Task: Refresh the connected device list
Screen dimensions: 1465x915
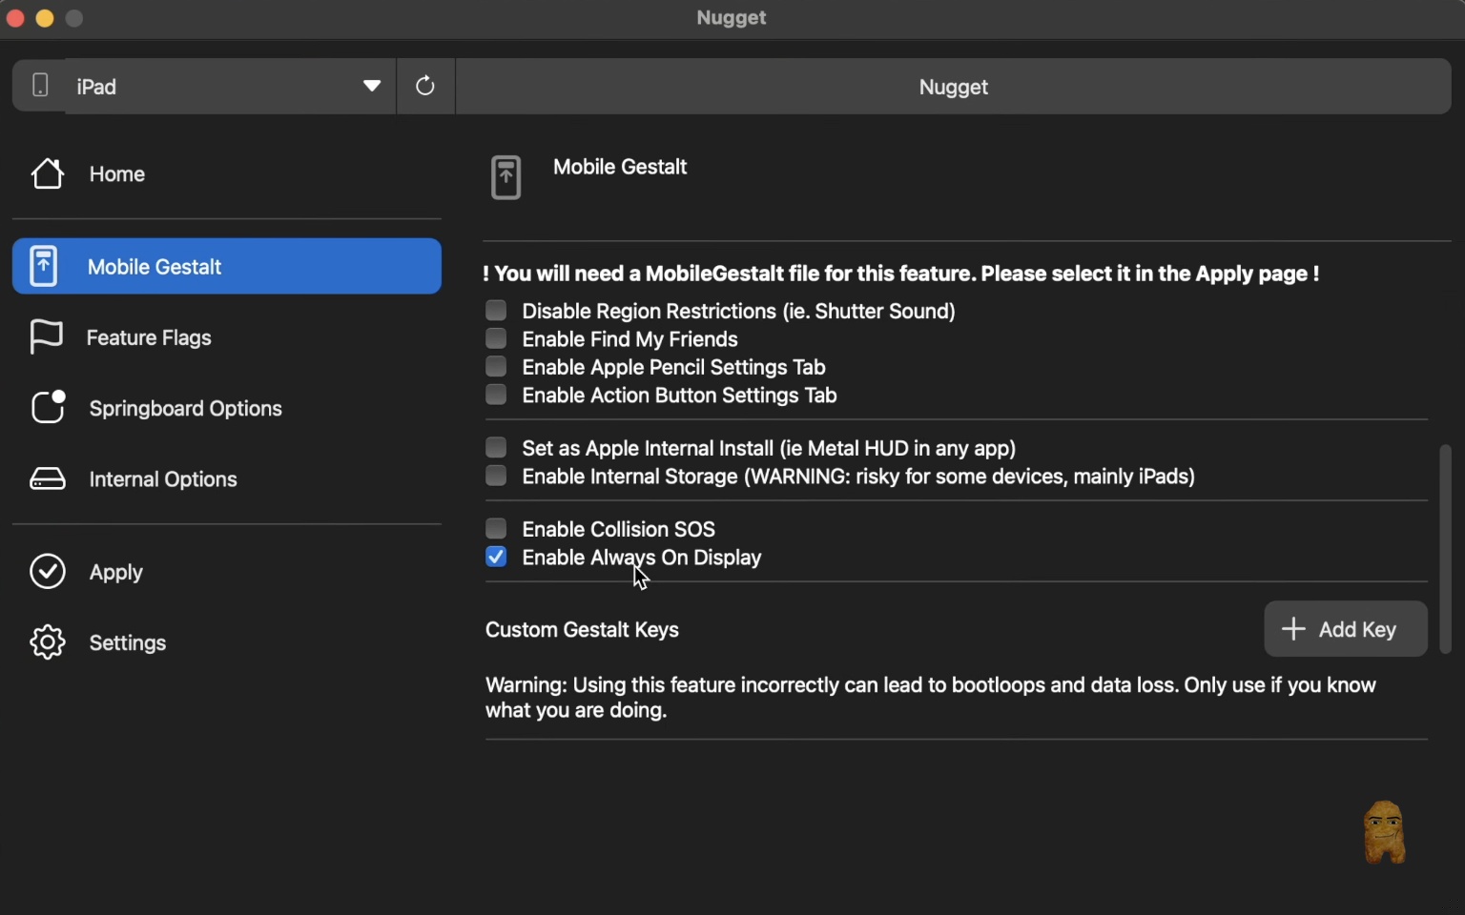Action: 425,86
